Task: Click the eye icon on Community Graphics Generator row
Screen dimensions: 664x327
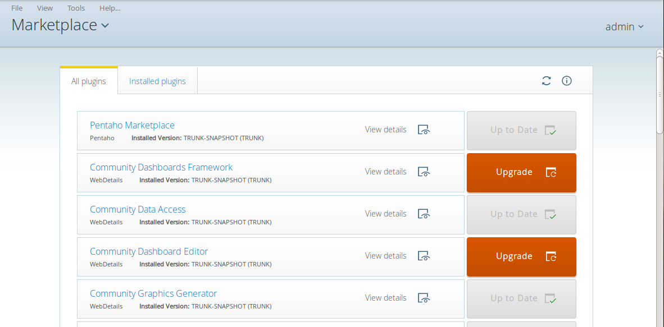Action: click(x=424, y=298)
